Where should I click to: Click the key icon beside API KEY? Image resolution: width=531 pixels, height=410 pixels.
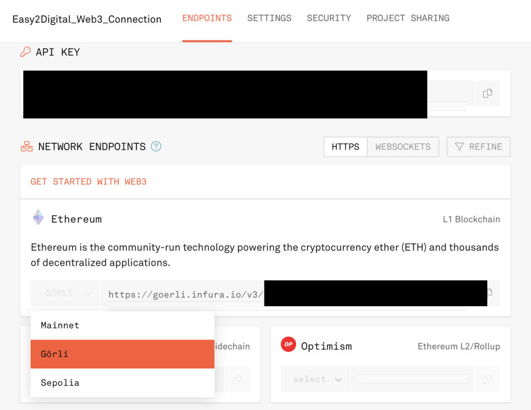tap(25, 52)
